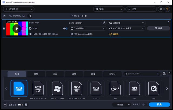Collapse the format panel with the chevron
173x110 pixels.
click(x=170, y=73)
